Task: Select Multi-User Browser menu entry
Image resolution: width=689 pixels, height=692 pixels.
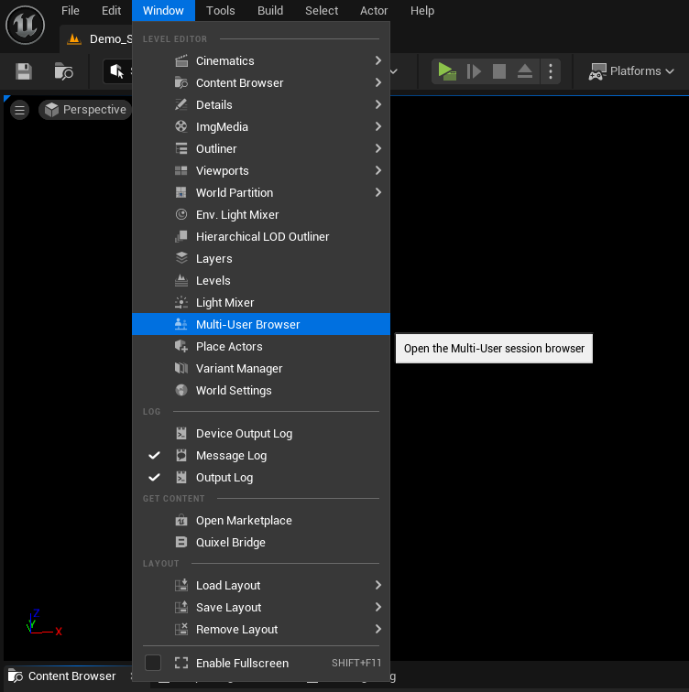Action: pyautogui.click(x=247, y=325)
